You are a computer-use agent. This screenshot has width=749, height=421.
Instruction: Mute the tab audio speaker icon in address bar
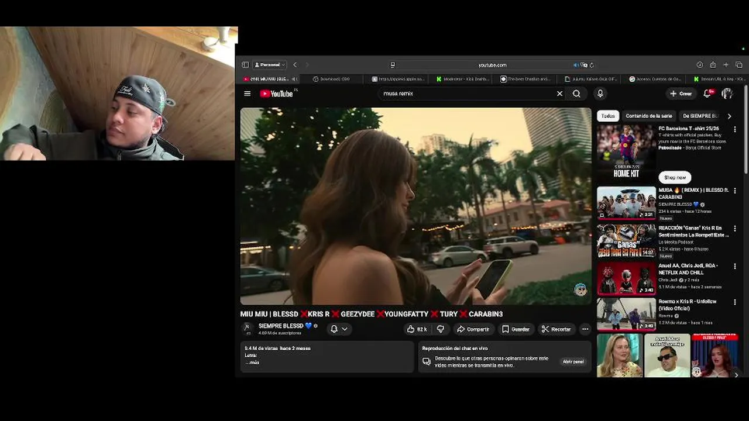(576, 65)
